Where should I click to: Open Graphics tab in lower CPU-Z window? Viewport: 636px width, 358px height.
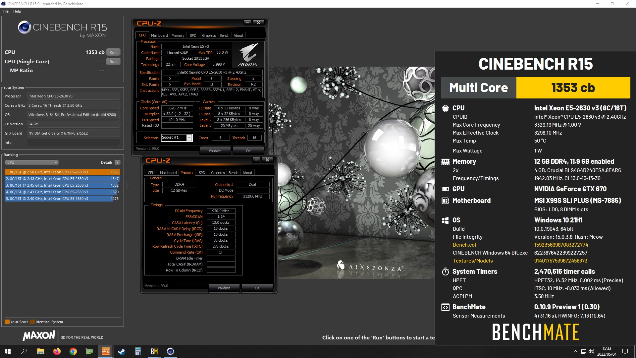[x=218, y=173]
